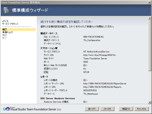Select the grayed 構成 step
The image size is (152, 114).
point(4,35)
